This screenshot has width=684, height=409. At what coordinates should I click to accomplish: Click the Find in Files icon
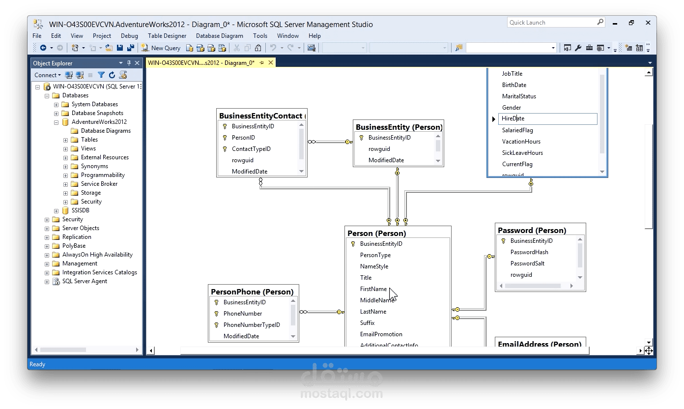[459, 48]
